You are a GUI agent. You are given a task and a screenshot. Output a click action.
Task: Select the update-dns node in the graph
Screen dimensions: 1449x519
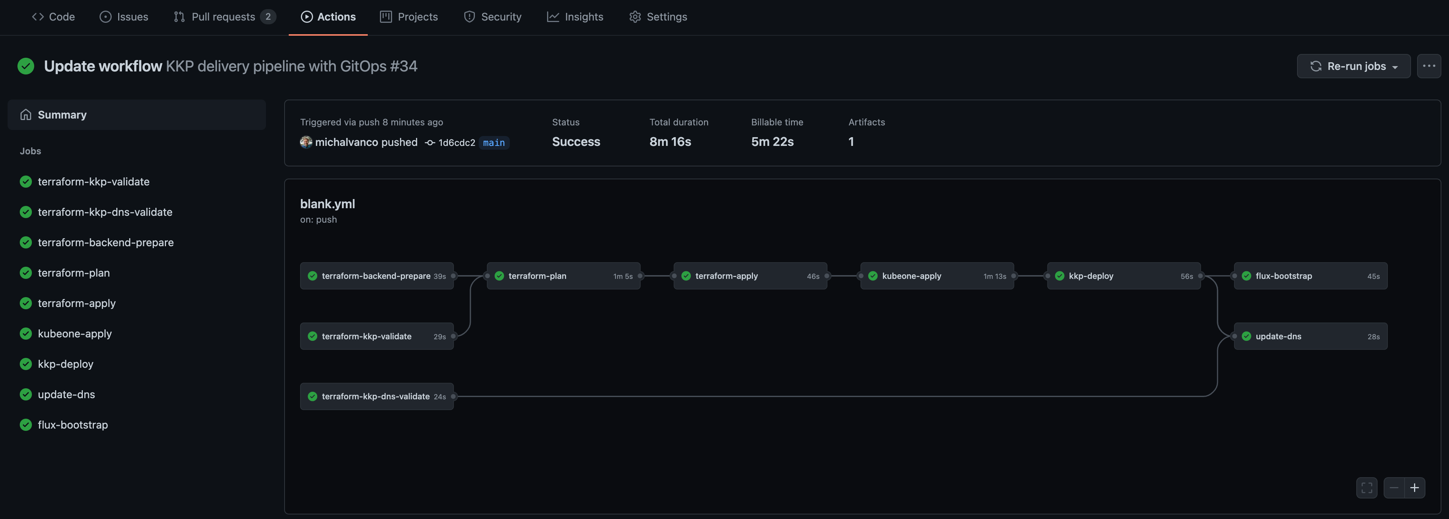point(1311,336)
